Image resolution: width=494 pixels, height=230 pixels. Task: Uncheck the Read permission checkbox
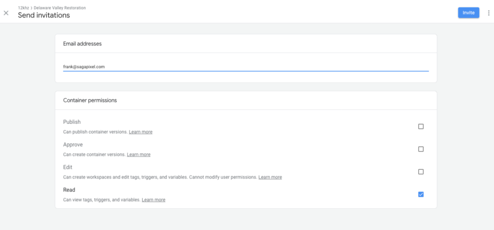[x=421, y=194]
